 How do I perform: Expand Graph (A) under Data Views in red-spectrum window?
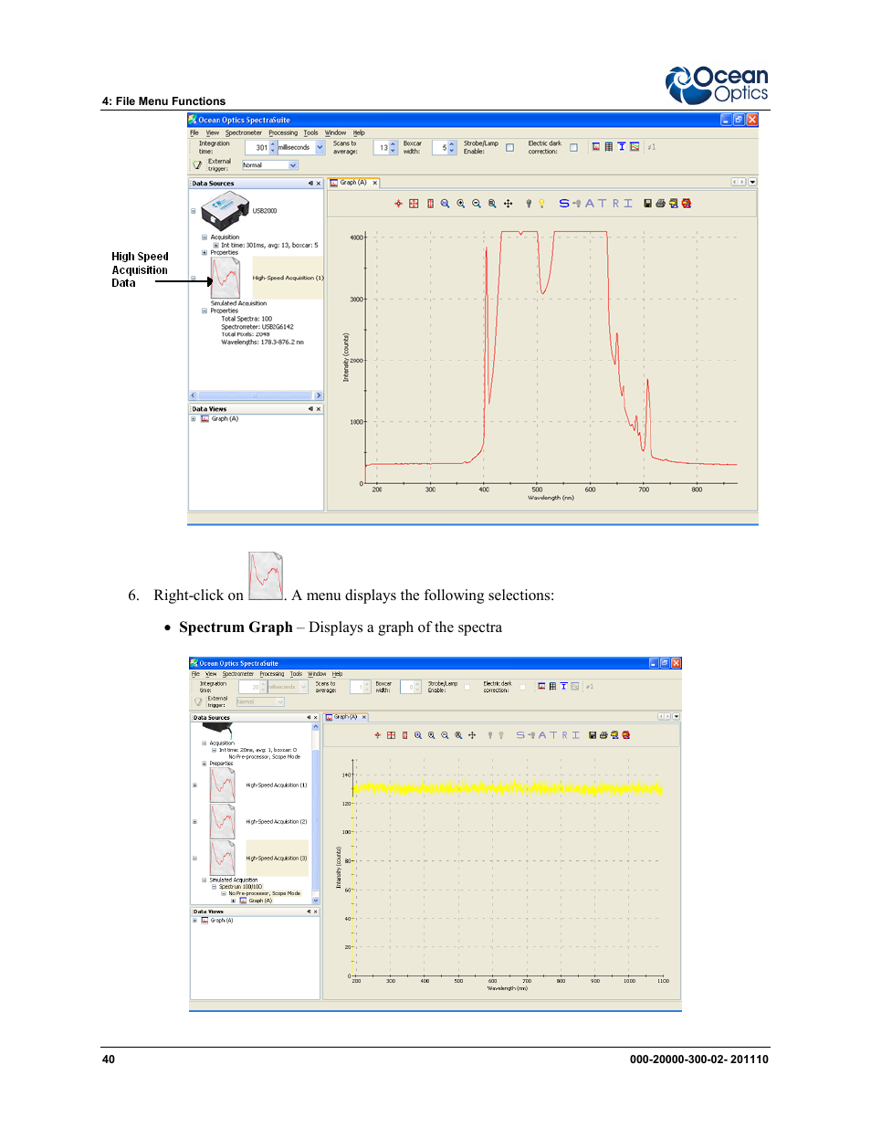pos(194,419)
